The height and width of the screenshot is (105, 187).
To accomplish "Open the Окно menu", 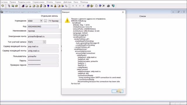I will click(76, 2).
